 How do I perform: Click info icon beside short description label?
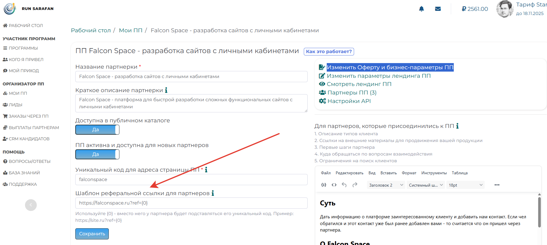pos(166,90)
